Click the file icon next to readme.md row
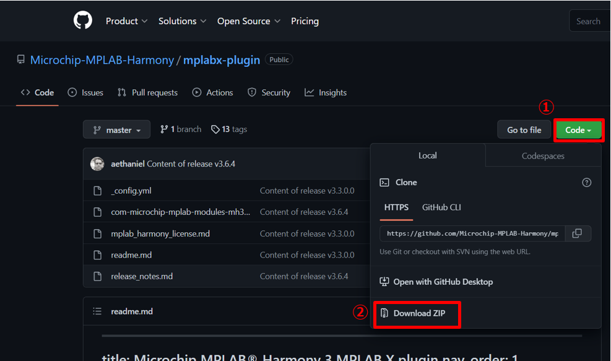 point(97,254)
